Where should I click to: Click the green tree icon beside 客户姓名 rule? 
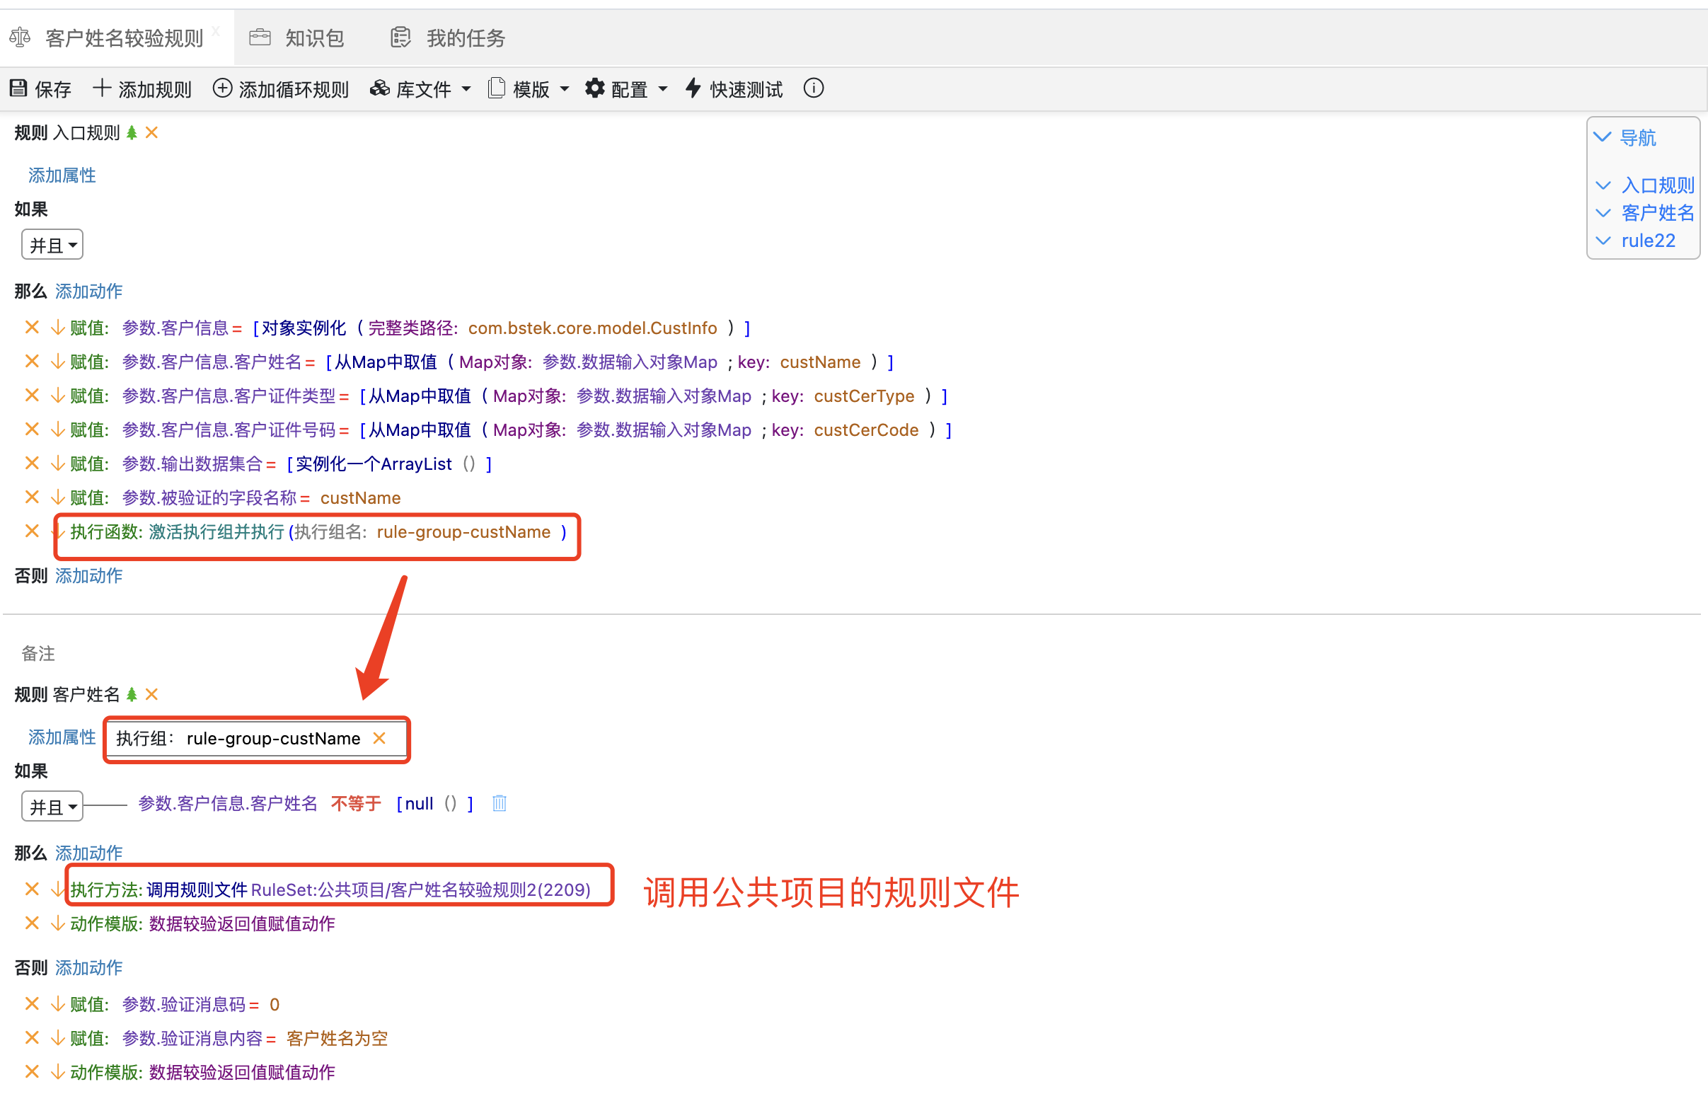[132, 694]
